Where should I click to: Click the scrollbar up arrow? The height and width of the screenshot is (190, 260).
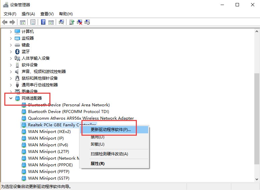[257, 31]
